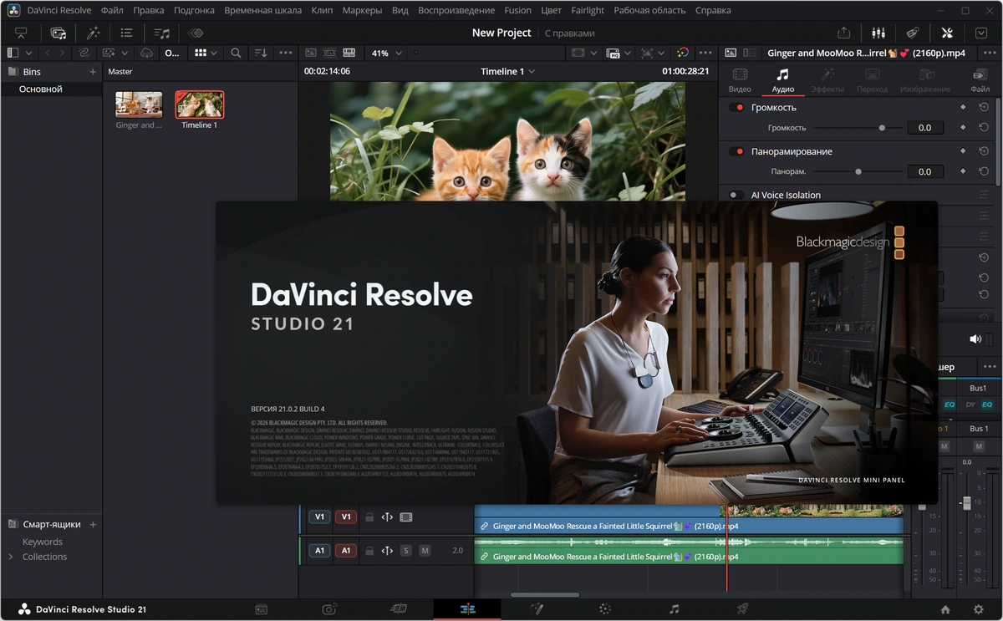Open the audio Mixer toolbar icon
The width and height of the screenshot is (1003, 621).
click(x=878, y=33)
